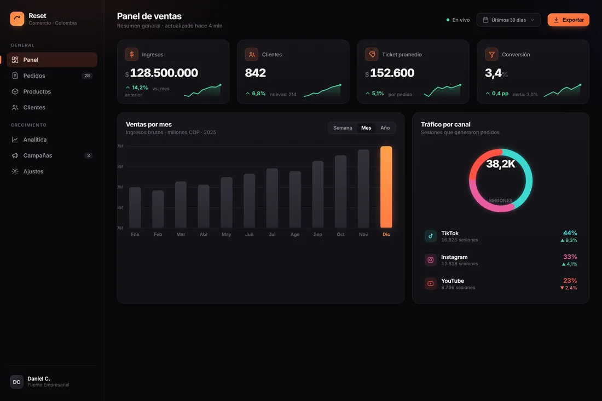Click the Ingresos value 128.500.000
This screenshot has height=401, width=602.
pos(164,73)
